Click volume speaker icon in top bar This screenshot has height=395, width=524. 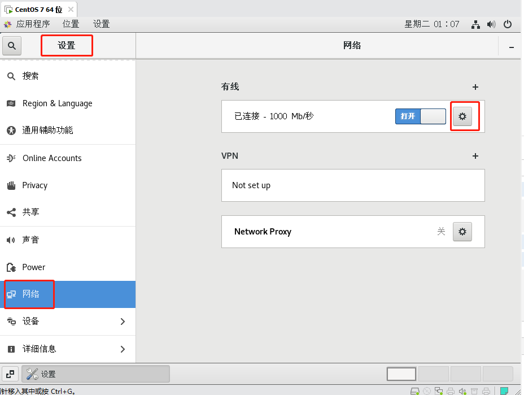491,24
